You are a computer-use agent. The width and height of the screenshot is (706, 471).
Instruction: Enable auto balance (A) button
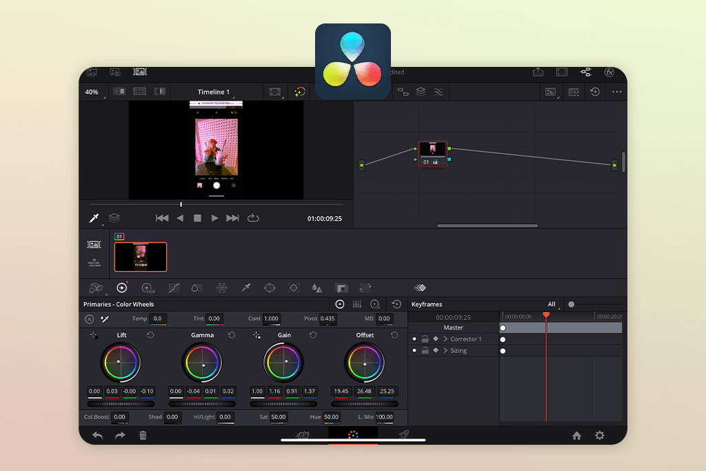(89, 319)
